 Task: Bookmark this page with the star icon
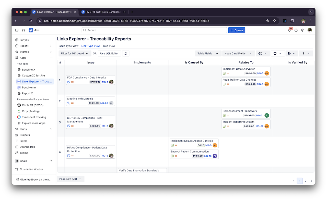(x=274, y=21)
